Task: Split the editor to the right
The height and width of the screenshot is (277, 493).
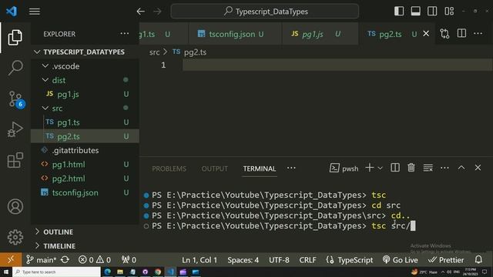Action: click(461, 33)
